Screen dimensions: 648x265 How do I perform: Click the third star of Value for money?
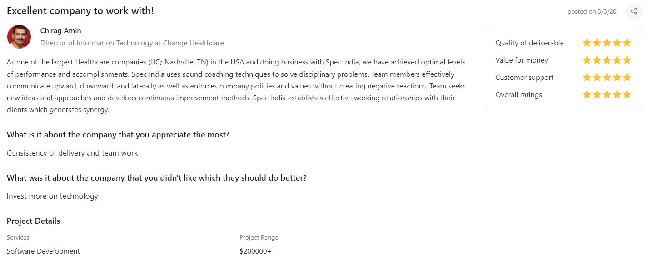click(x=607, y=60)
